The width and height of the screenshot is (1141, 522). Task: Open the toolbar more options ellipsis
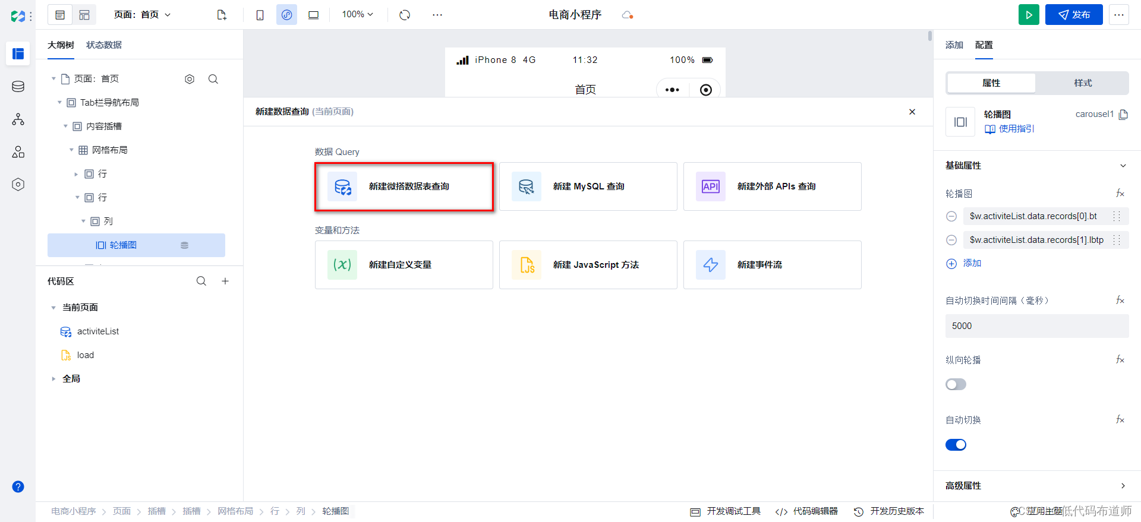437,15
